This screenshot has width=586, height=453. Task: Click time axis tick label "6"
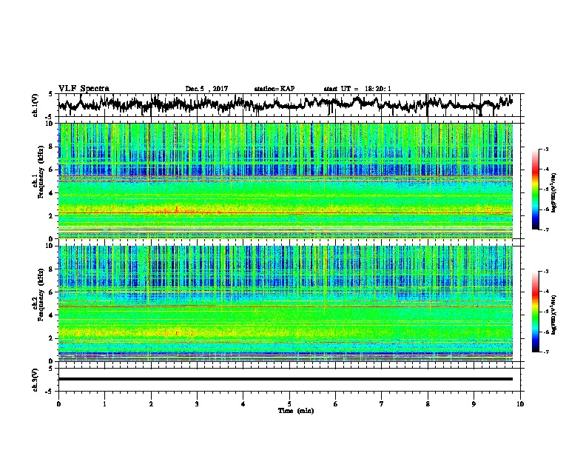coord(336,404)
